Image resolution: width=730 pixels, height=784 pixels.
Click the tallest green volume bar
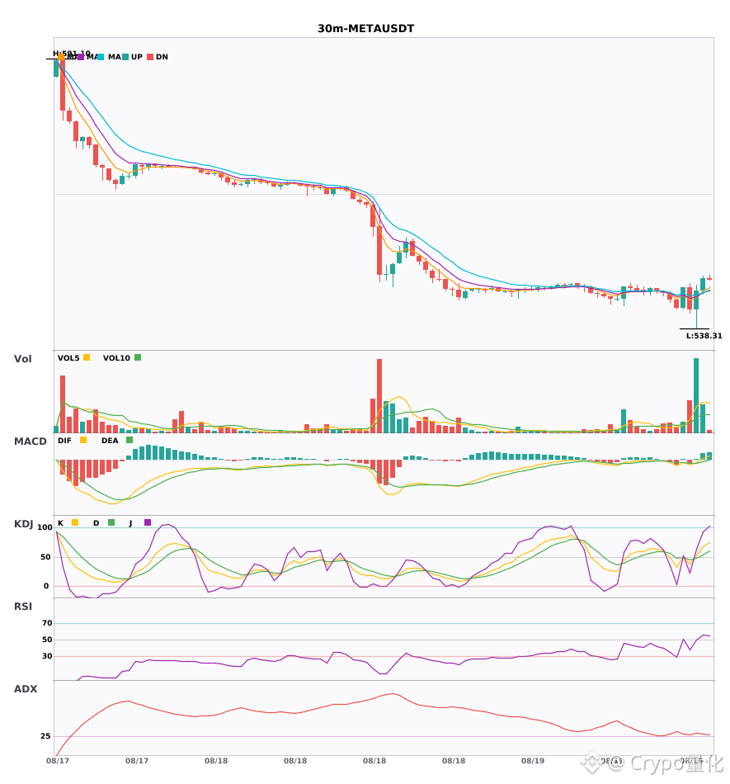tap(696, 395)
